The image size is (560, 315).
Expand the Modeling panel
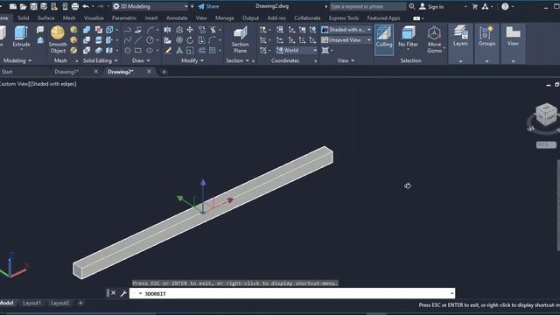click(x=17, y=60)
